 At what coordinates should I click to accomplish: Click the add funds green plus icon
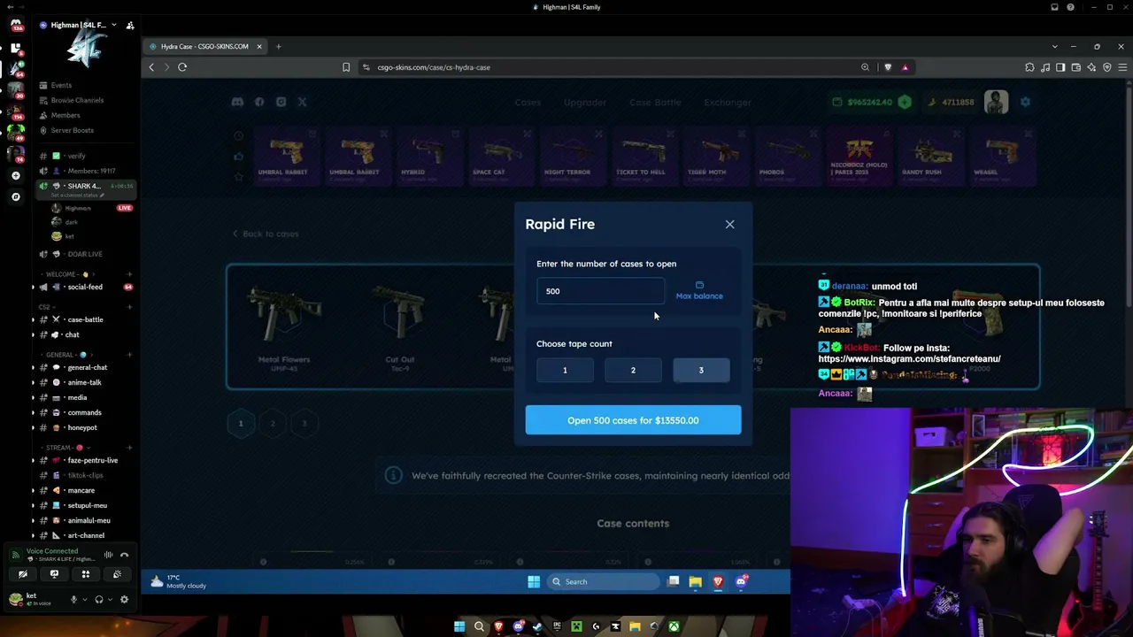tap(904, 103)
